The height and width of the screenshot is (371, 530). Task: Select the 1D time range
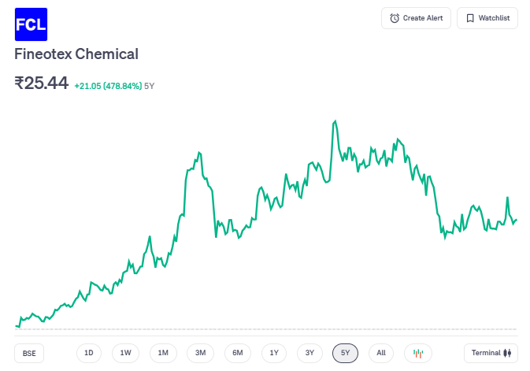tap(89, 353)
